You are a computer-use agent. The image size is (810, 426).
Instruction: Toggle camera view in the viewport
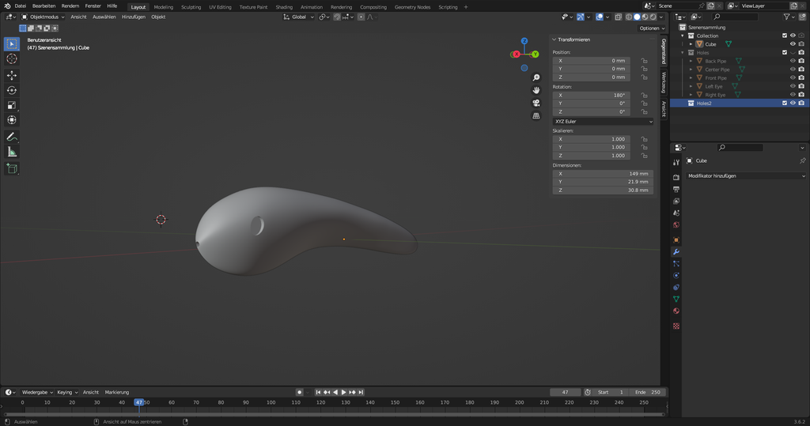[536, 103]
